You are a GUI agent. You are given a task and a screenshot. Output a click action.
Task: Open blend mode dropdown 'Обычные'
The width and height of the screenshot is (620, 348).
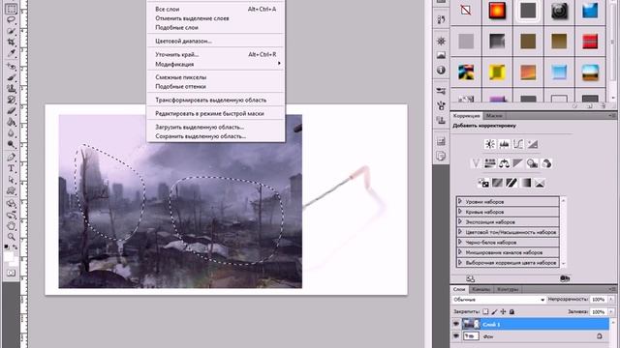(x=499, y=300)
